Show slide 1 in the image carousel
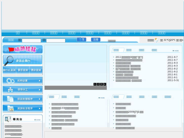184x138 pixels. (95, 84)
